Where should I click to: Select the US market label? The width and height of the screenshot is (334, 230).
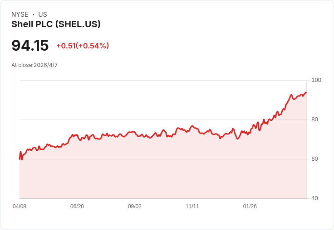click(43, 14)
